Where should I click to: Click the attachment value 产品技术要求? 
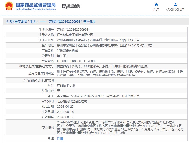66,85
